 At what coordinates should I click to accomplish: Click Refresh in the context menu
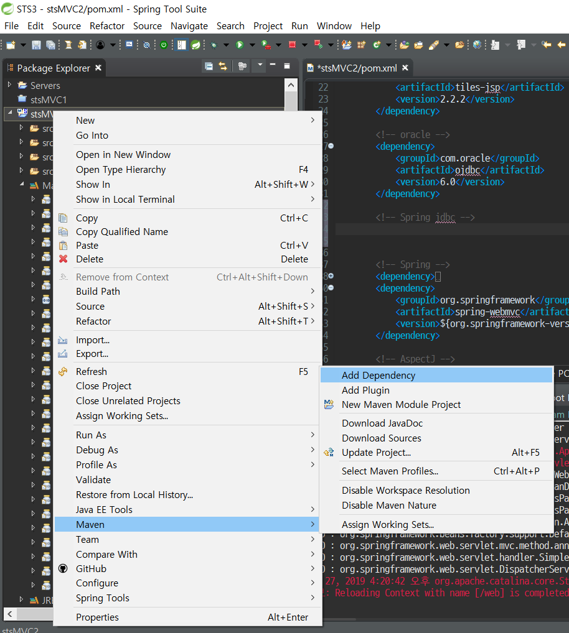point(188,371)
